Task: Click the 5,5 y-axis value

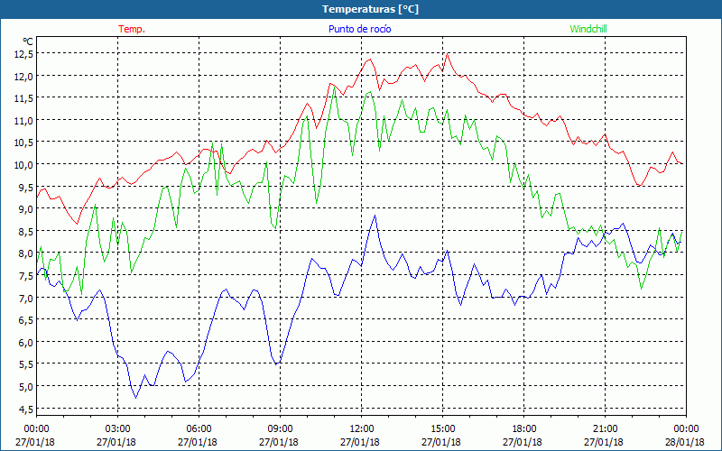Action: 26,364
